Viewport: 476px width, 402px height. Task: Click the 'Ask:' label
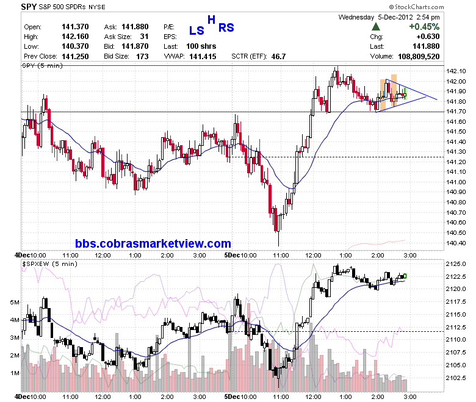click(x=110, y=27)
